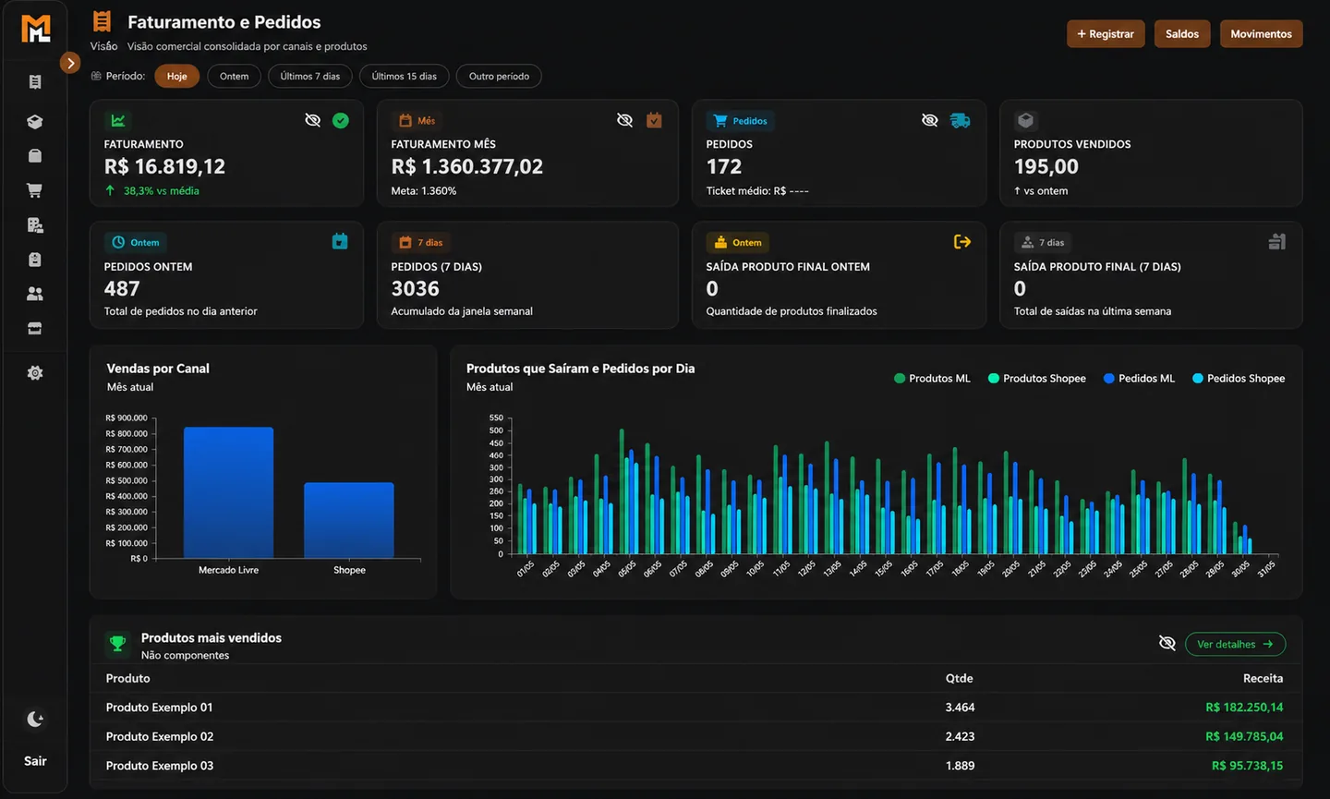
Task: Open Ver detalhes link
Action: (x=1235, y=644)
